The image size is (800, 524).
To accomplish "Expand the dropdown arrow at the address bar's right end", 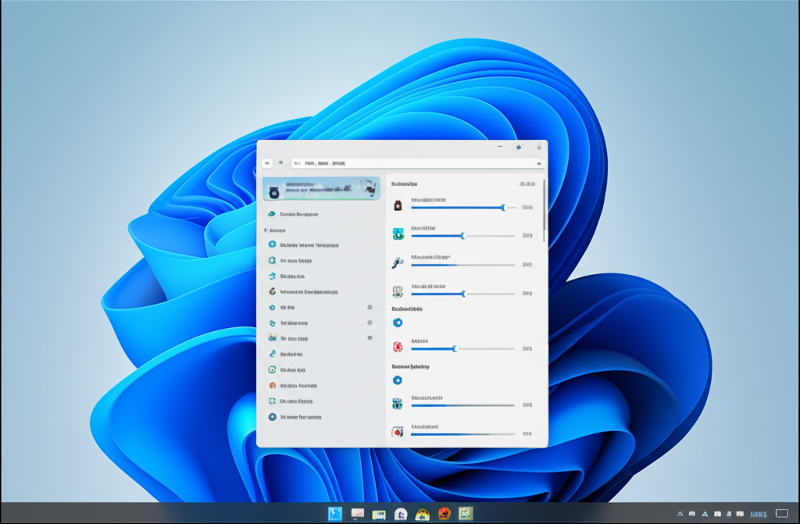I will (540, 163).
